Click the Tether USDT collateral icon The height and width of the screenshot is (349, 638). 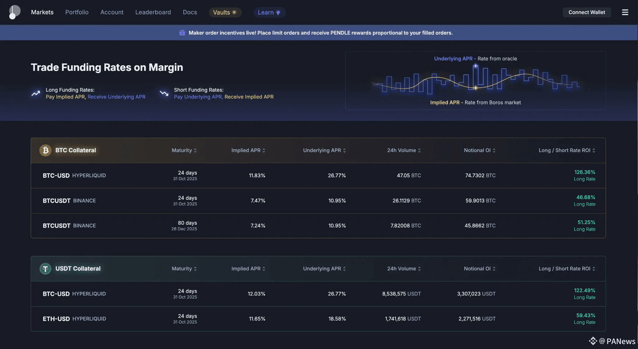pos(45,269)
